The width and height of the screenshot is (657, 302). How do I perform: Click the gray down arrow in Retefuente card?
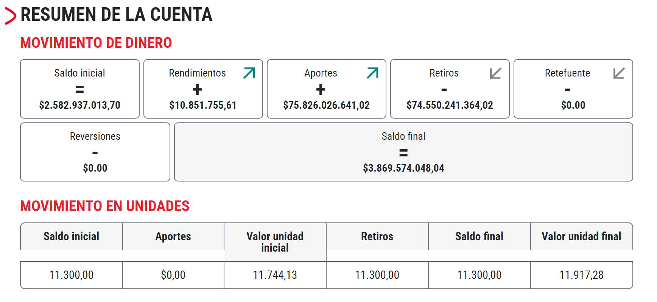[619, 73]
